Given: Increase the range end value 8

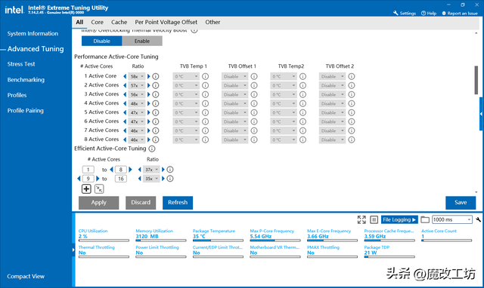Looking at the screenshot, I should tap(130, 170).
